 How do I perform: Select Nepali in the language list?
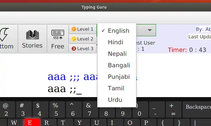tap(117, 54)
